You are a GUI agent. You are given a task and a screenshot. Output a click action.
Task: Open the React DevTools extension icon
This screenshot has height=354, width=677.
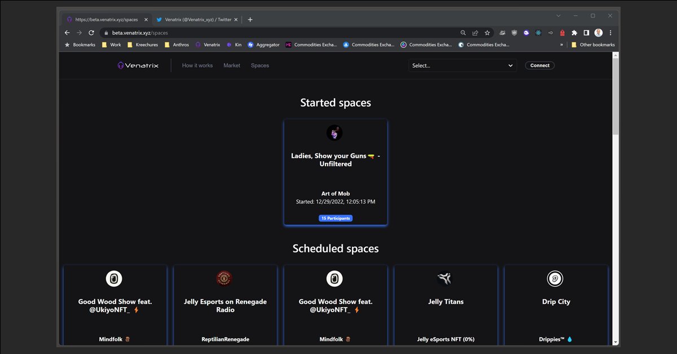538,33
